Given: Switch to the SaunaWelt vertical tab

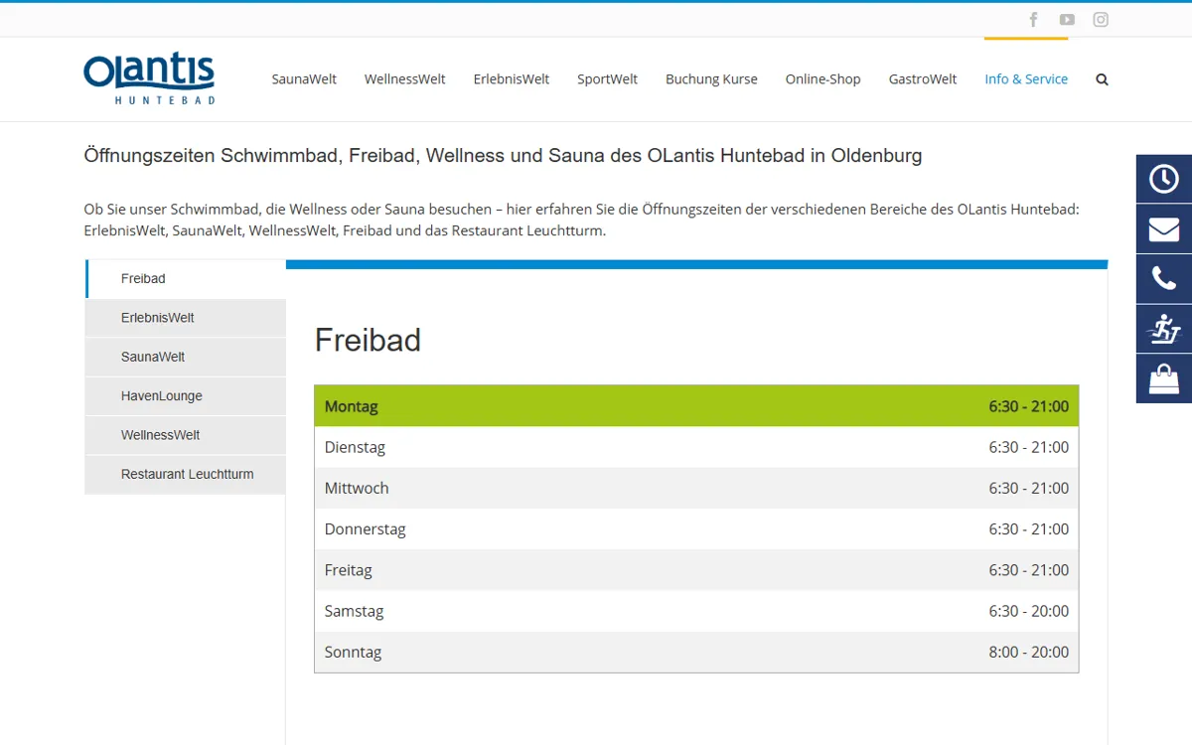Looking at the screenshot, I should tap(186, 357).
